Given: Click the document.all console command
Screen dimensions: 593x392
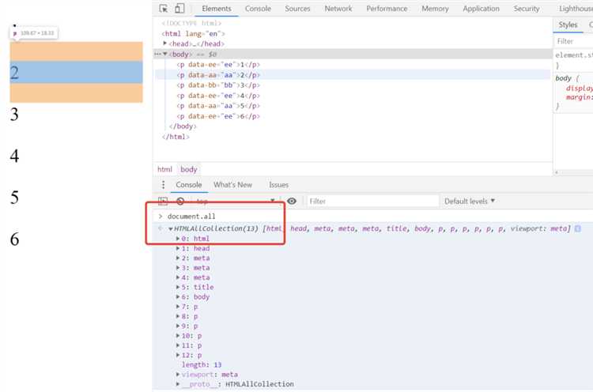Looking at the screenshot, I should click(191, 217).
